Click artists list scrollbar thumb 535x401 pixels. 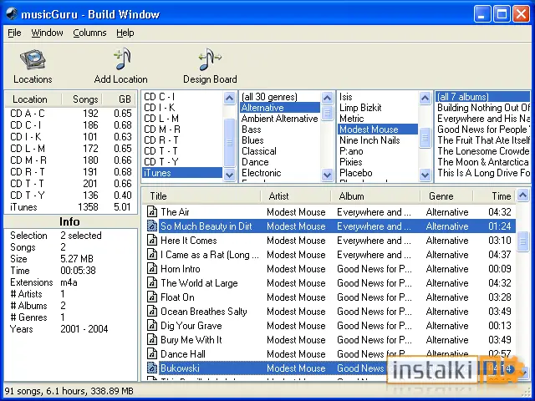[x=425, y=137]
